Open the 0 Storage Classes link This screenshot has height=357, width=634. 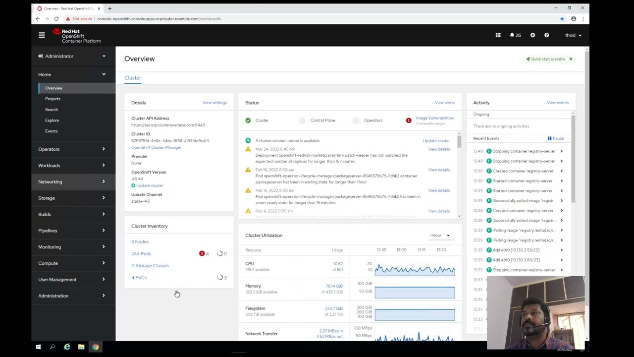(x=150, y=266)
